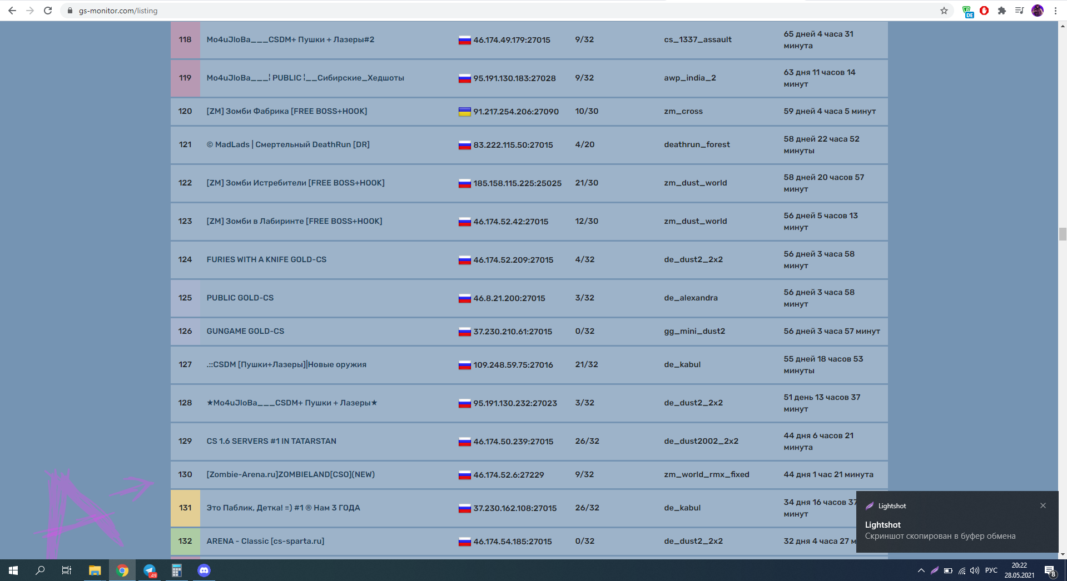The image size is (1067, 581).
Task: Open [ZM] Зомби в Лабиринте server
Action: coord(294,221)
